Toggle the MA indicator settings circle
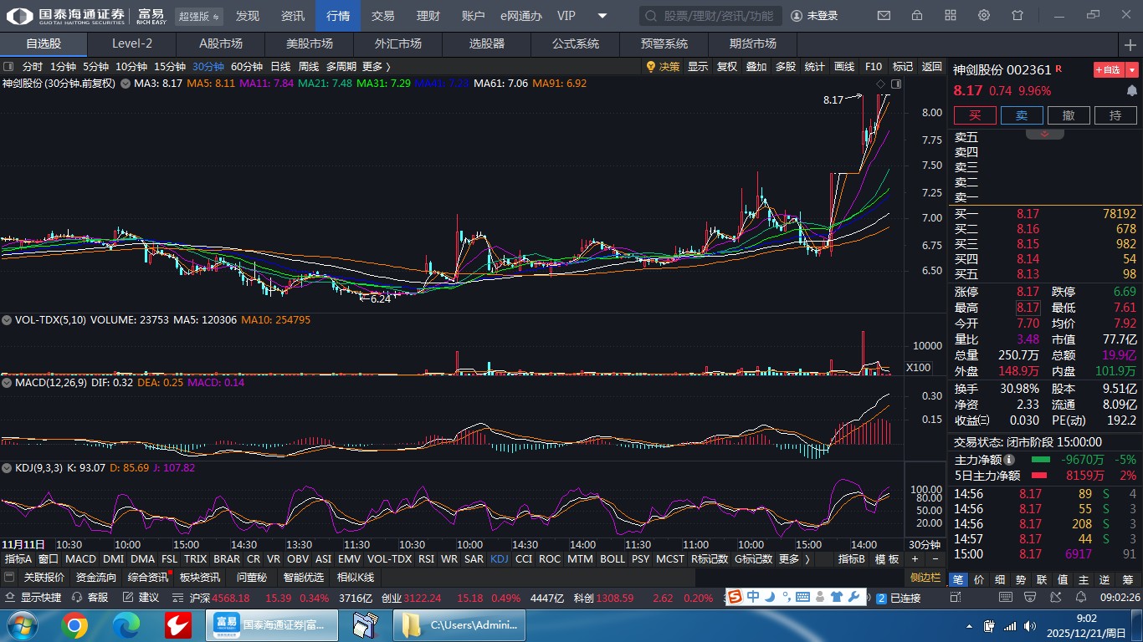The height and width of the screenshot is (642, 1143). (126, 84)
